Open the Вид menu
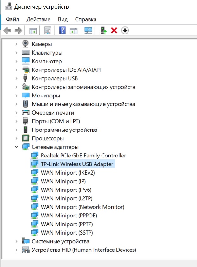 point(63,19)
